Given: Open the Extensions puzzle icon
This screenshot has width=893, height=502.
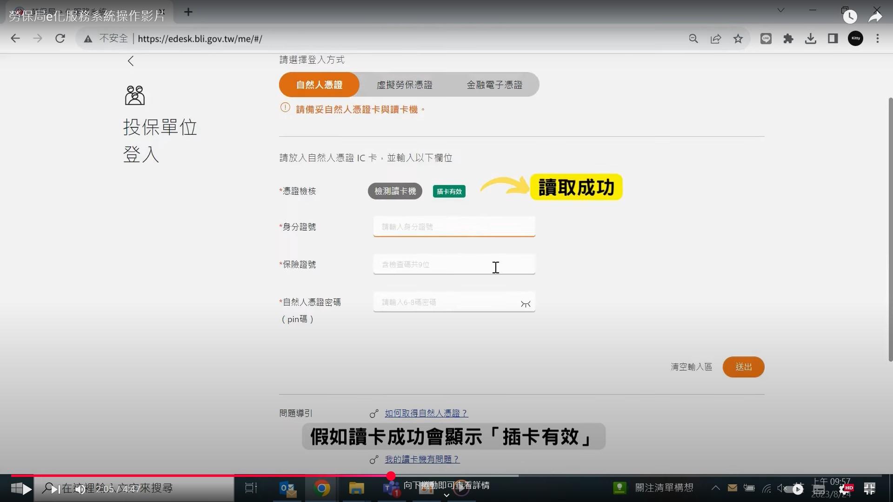Looking at the screenshot, I should [x=788, y=39].
